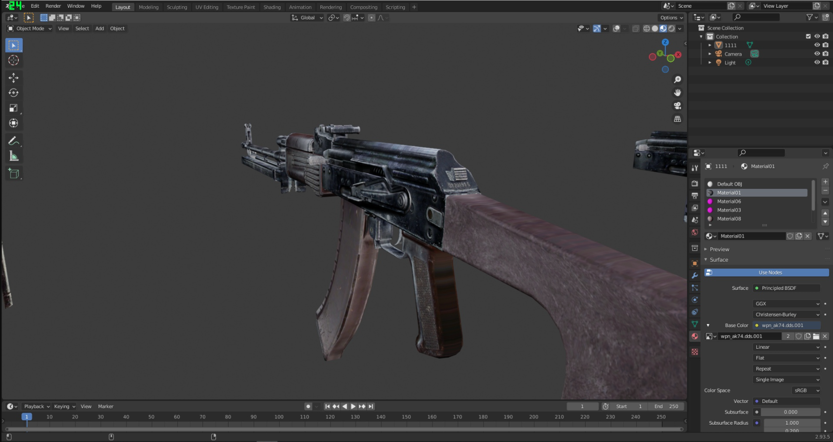This screenshot has width=833, height=442.
Task: Open Christensen-Burley subsurface method dropdown
Action: coord(786,314)
